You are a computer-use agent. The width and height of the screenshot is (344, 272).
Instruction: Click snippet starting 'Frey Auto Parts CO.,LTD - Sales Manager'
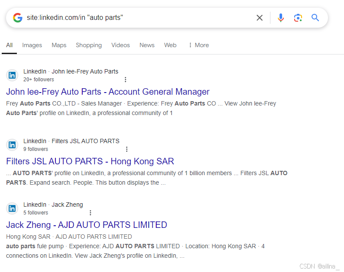click(x=141, y=108)
